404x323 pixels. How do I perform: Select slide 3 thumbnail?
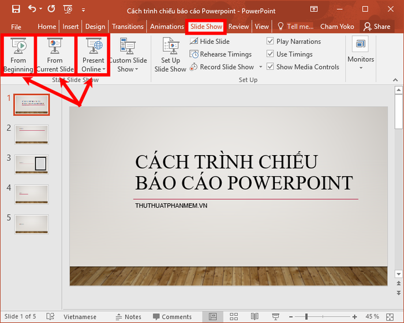pos(32,164)
